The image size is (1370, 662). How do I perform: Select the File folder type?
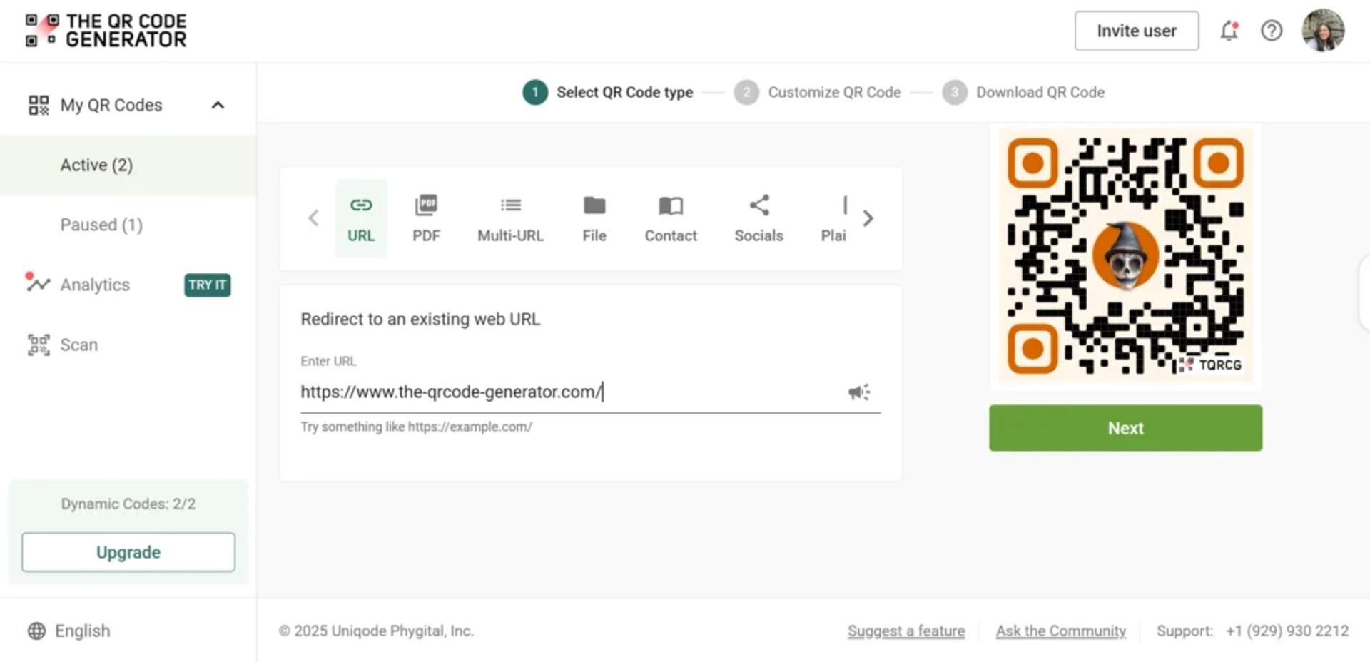pyautogui.click(x=594, y=218)
